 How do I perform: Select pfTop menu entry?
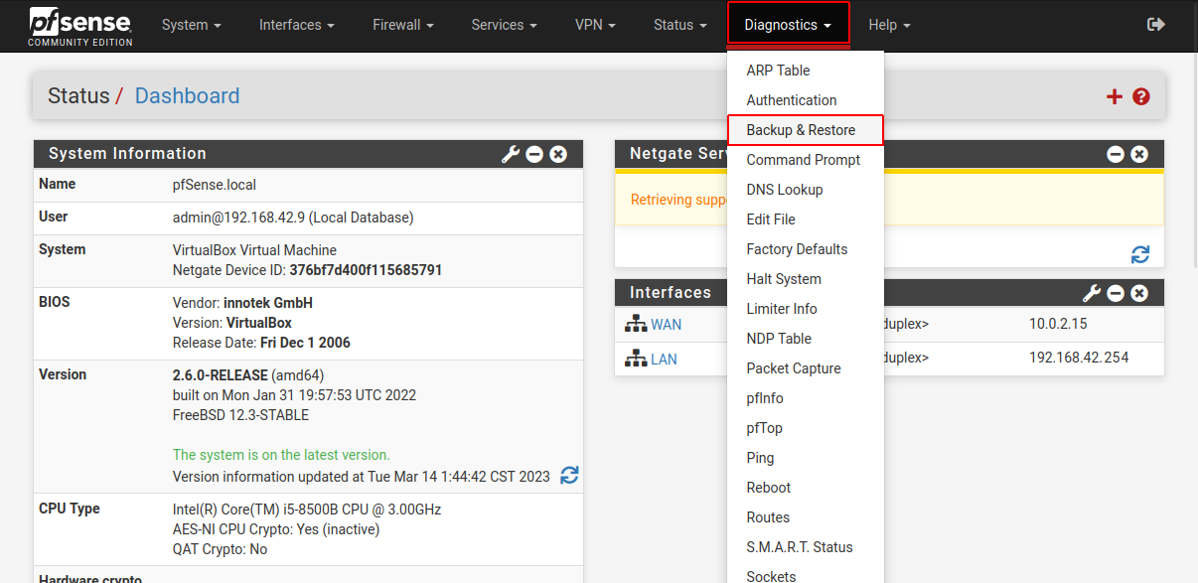(x=806, y=428)
